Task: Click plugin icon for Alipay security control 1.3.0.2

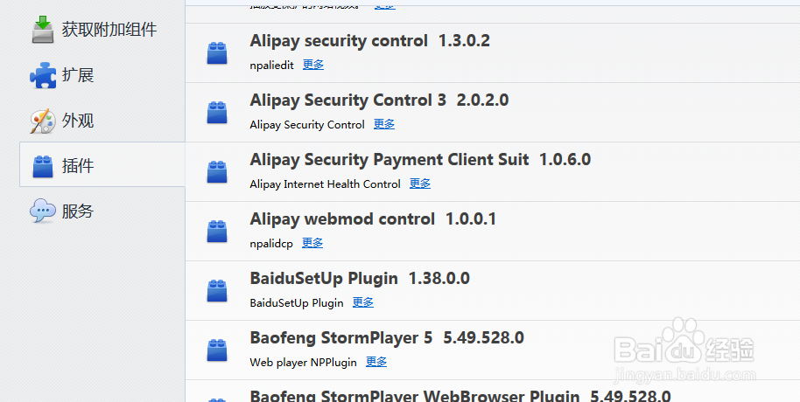Action: (217, 53)
